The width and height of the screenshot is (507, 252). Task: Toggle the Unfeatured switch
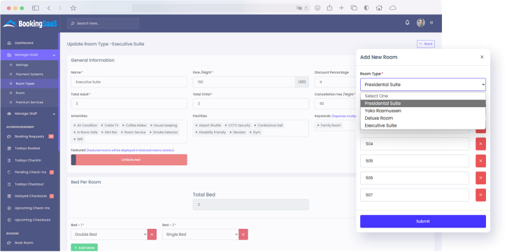129,160
